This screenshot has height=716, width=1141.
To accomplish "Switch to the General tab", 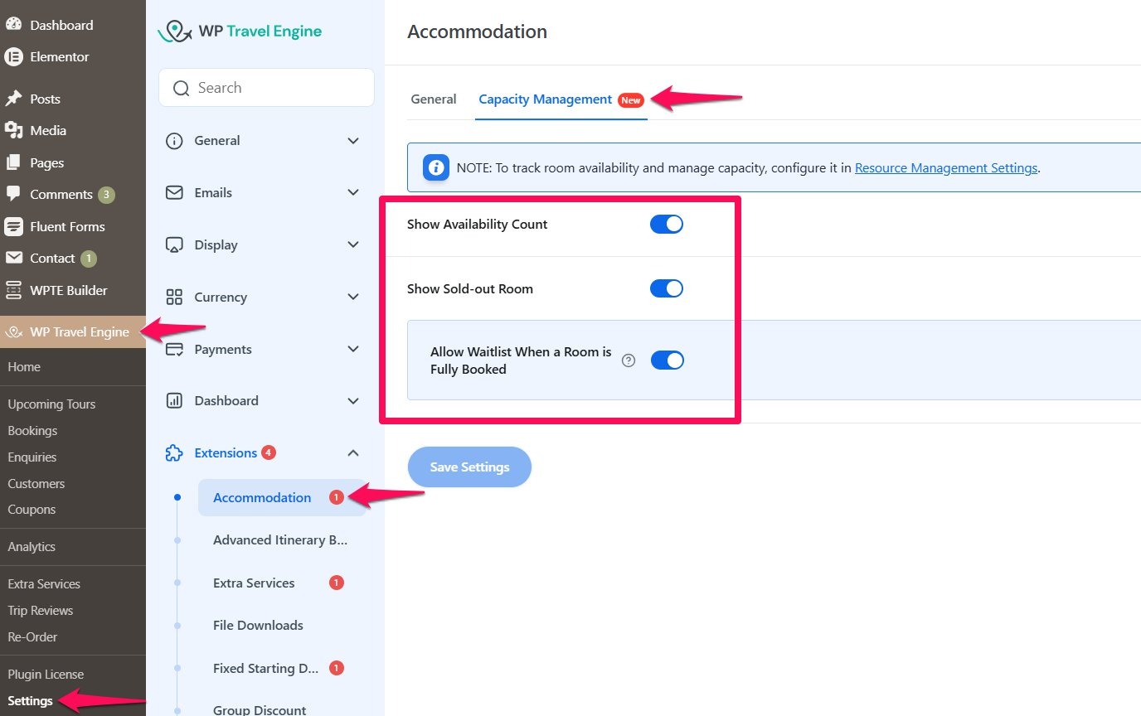I will (x=434, y=99).
